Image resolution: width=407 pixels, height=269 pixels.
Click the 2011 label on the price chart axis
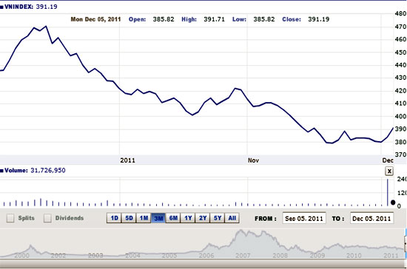(128, 160)
